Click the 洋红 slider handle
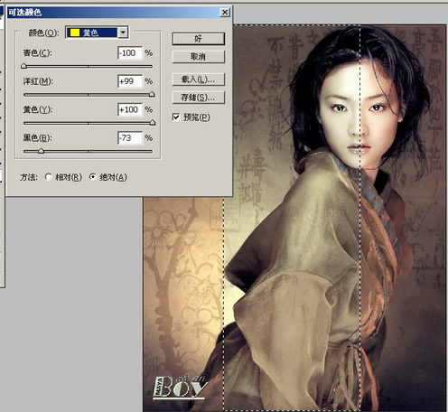 tap(152, 94)
